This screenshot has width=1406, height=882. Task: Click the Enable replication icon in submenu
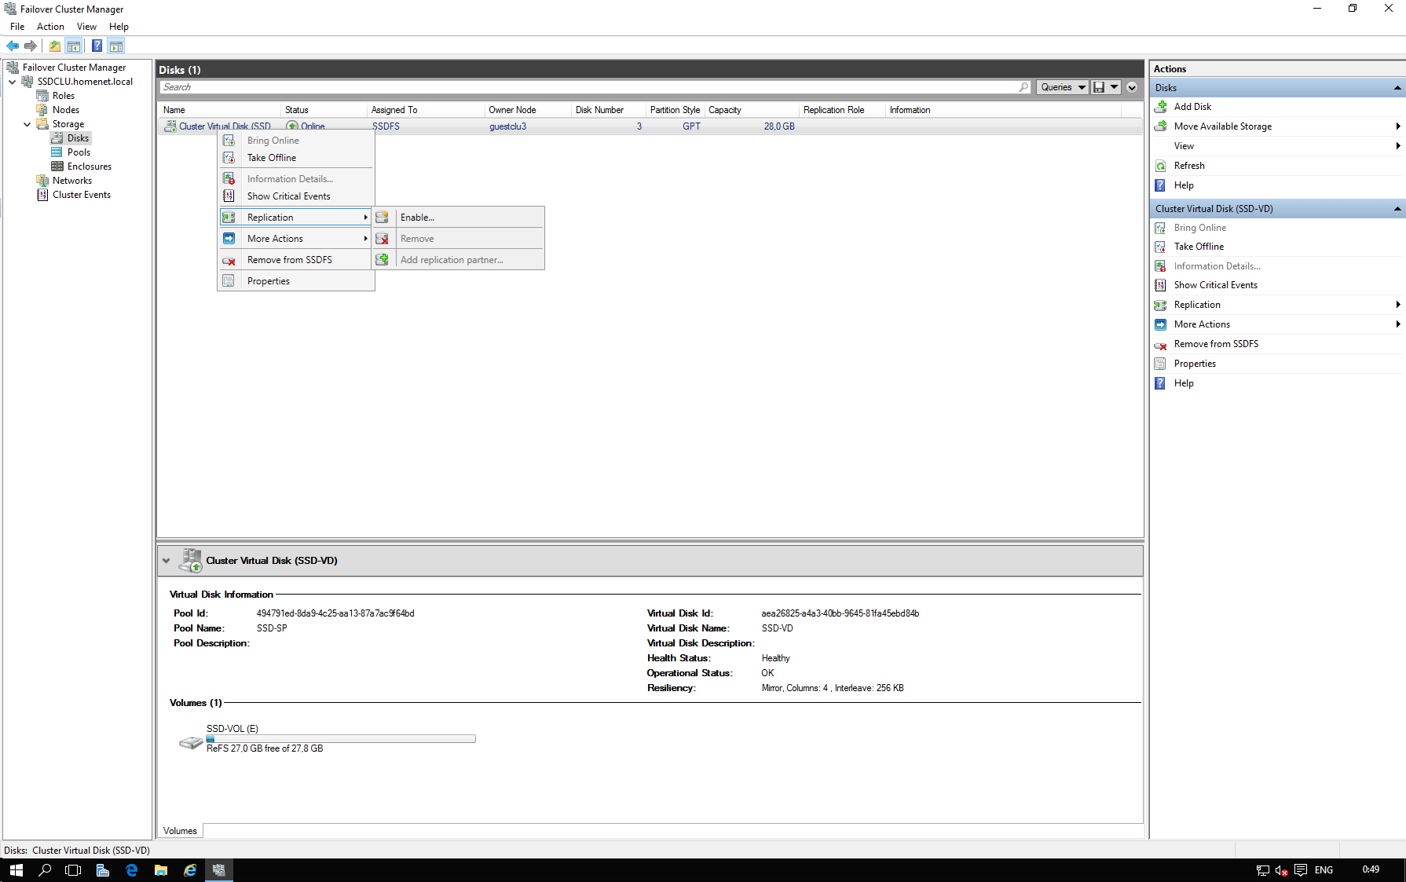click(x=382, y=218)
